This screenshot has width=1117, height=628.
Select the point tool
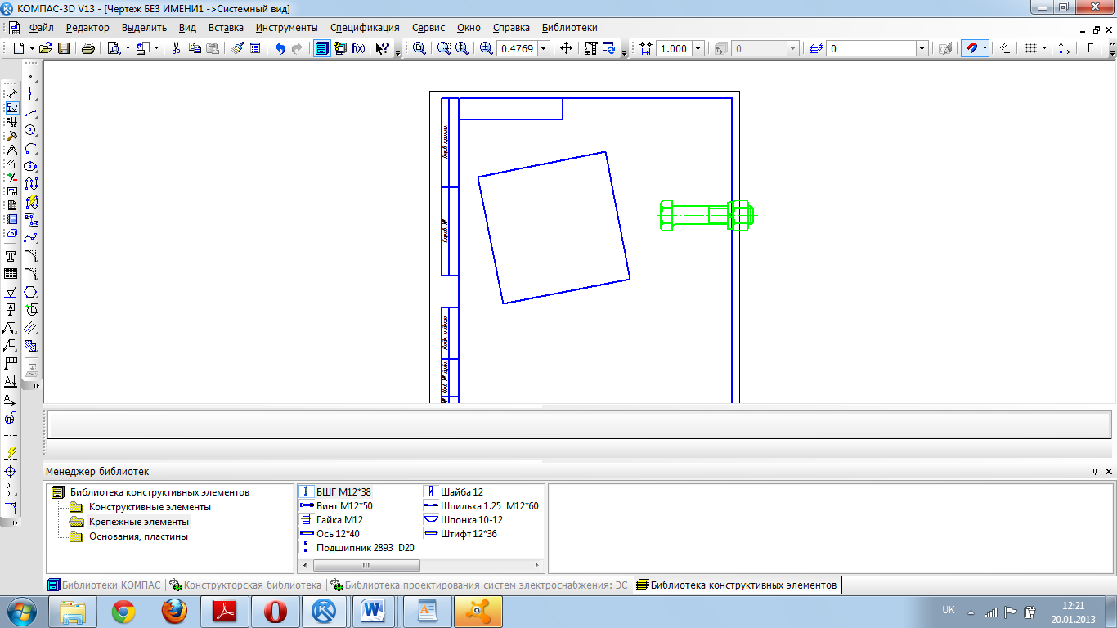pos(31,76)
